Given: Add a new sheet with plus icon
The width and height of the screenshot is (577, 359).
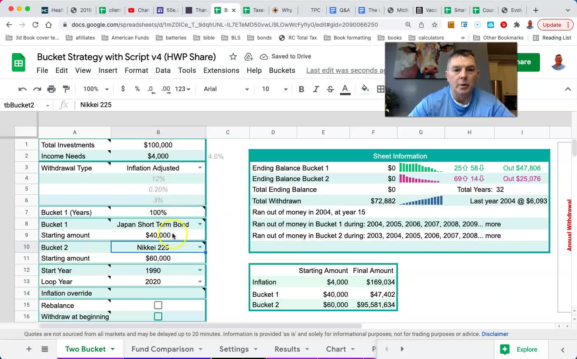Looking at the screenshot, I should [29, 349].
